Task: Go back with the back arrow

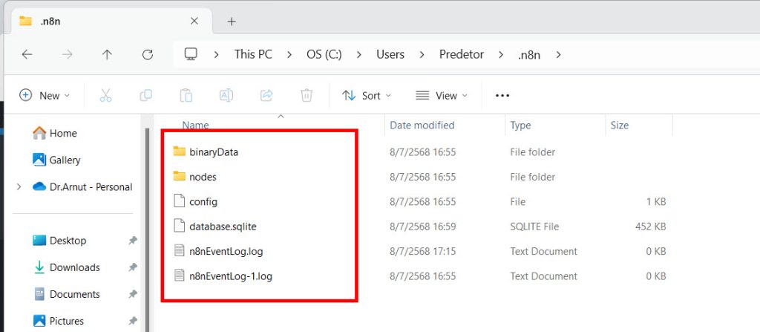Action: click(27, 55)
